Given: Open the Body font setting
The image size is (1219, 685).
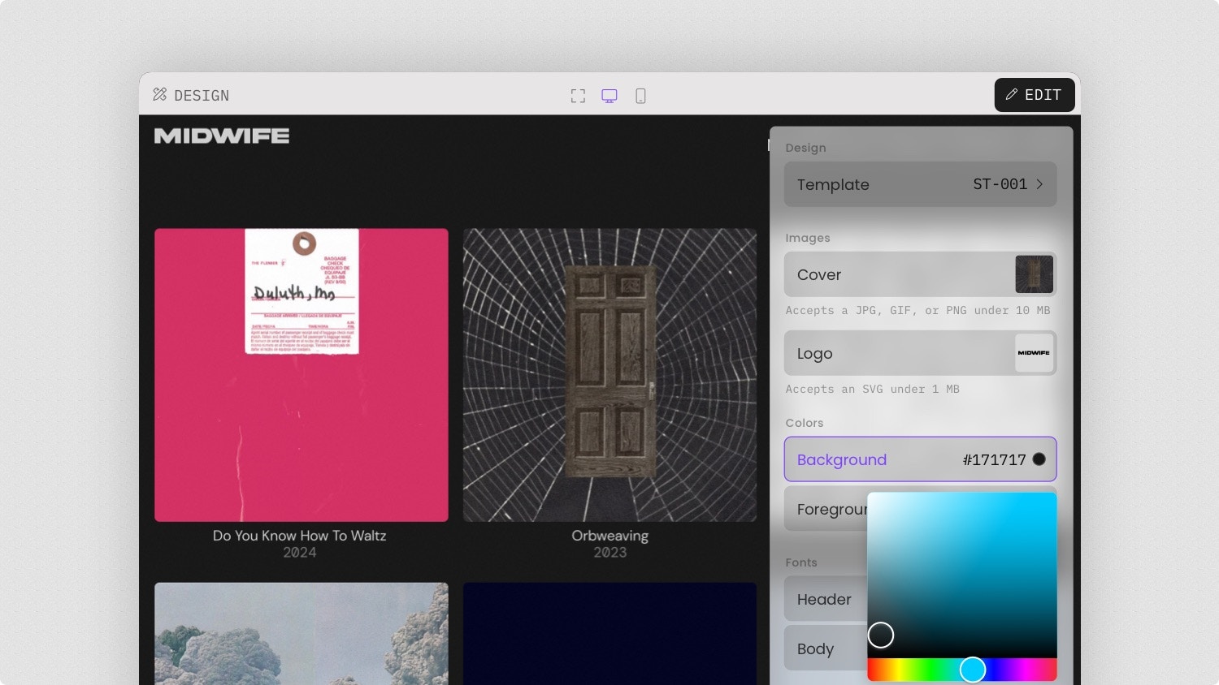Looking at the screenshot, I should click(826, 648).
